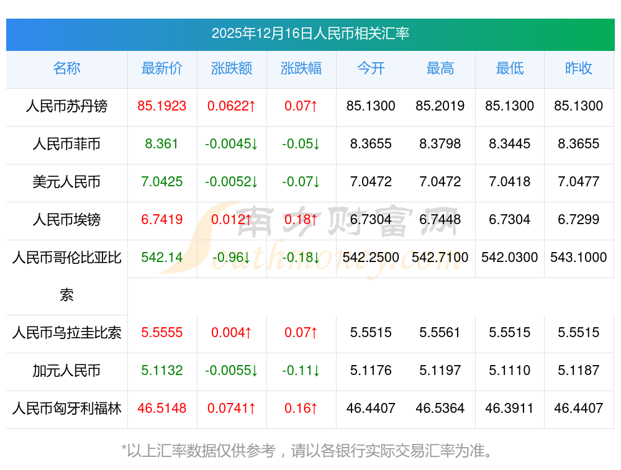Select the 人民币乌拉圭比索 row label
The height and width of the screenshot is (470, 621).
tap(66, 333)
